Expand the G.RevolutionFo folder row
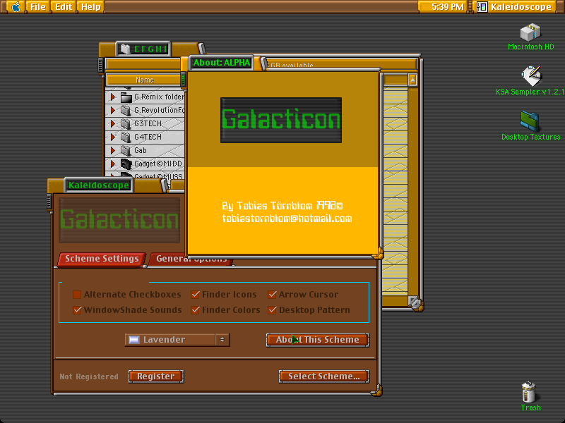 pos(113,111)
